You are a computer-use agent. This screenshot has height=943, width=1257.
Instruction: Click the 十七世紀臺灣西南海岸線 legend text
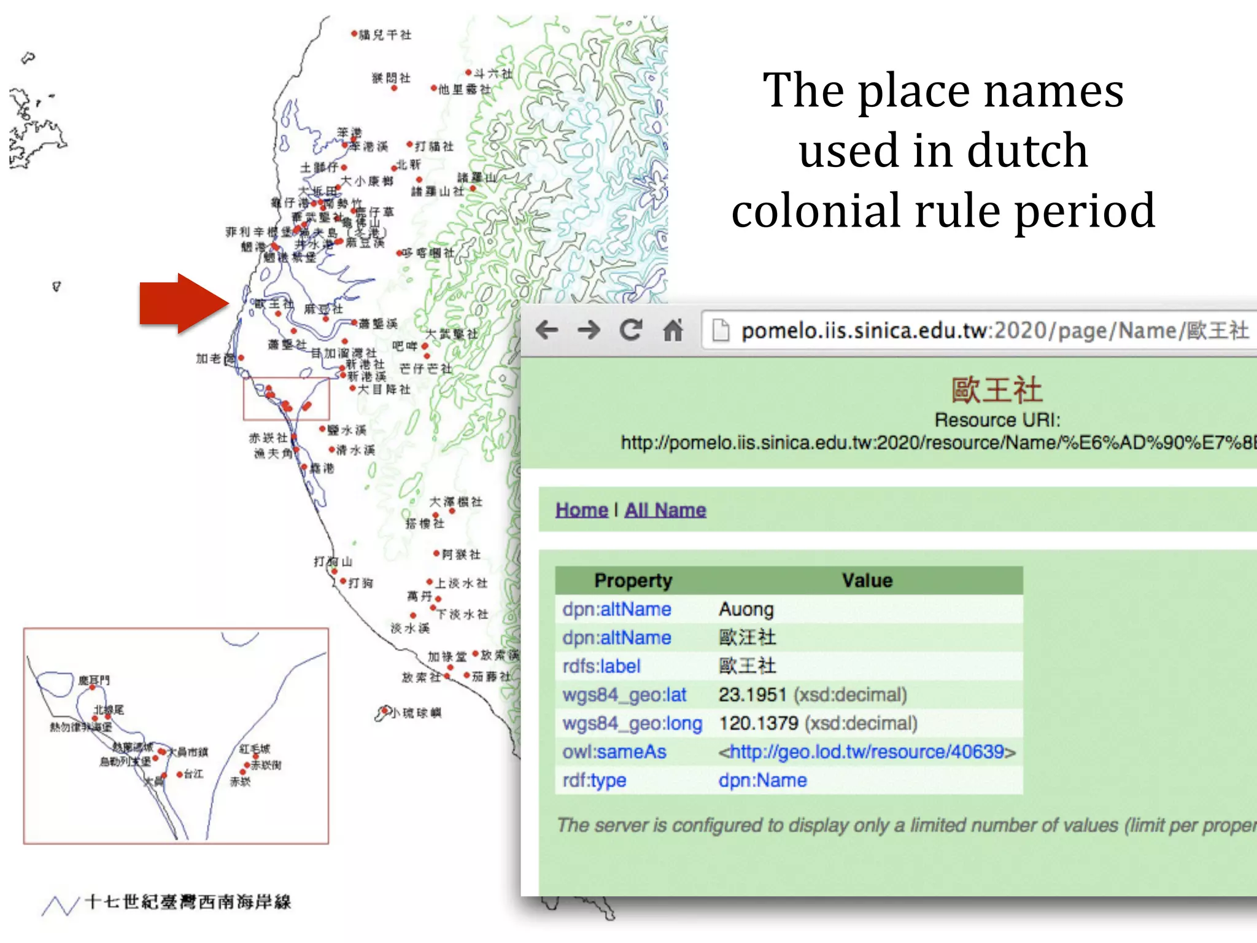coord(188,902)
